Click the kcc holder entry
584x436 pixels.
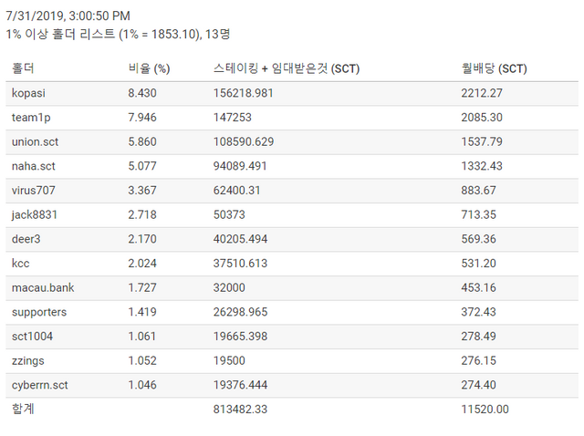coord(21,263)
